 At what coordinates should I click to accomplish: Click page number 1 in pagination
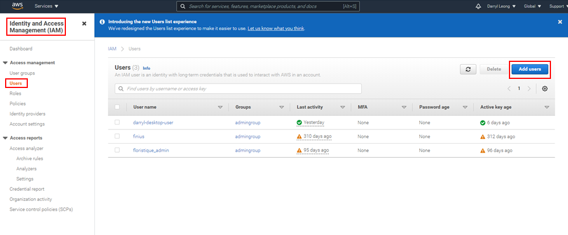[x=519, y=89]
